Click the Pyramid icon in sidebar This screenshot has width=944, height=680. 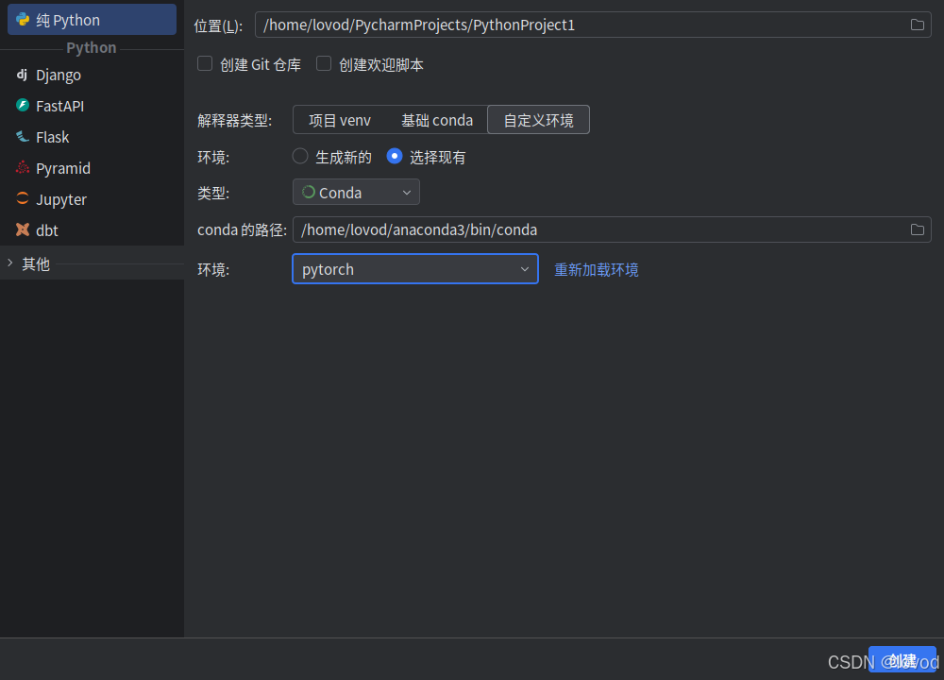pos(23,167)
